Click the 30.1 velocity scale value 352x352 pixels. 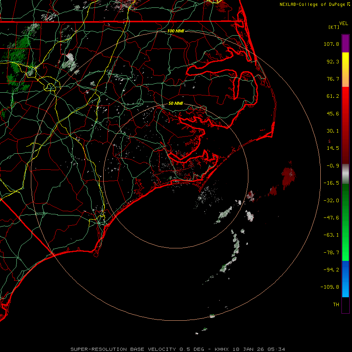pyautogui.click(x=333, y=131)
